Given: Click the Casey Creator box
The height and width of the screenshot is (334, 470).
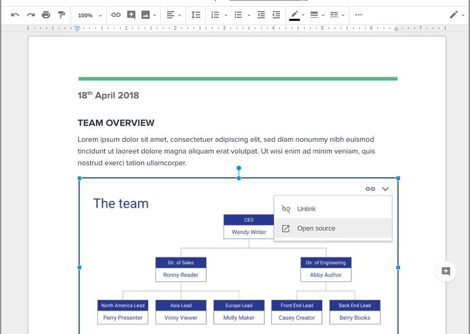Looking at the screenshot, I should [x=297, y=318].
